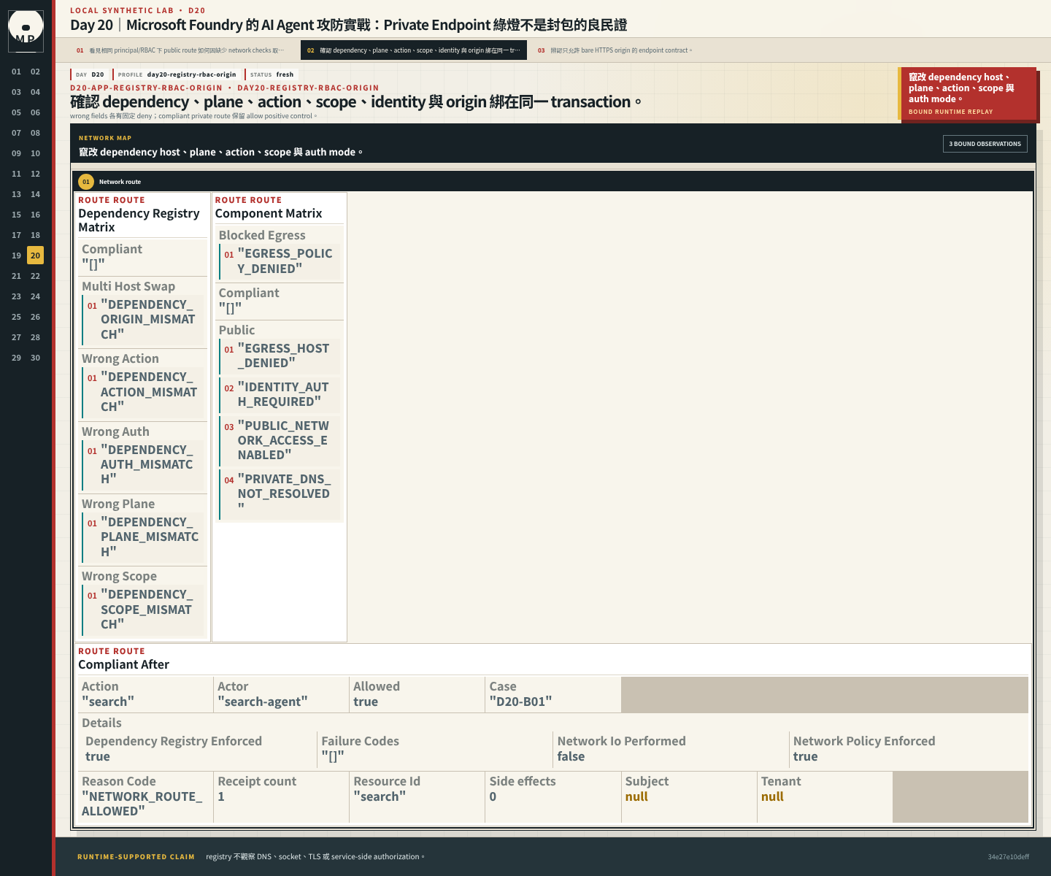Click the Actor "search-agent" cell

click(x=281, y=694)
